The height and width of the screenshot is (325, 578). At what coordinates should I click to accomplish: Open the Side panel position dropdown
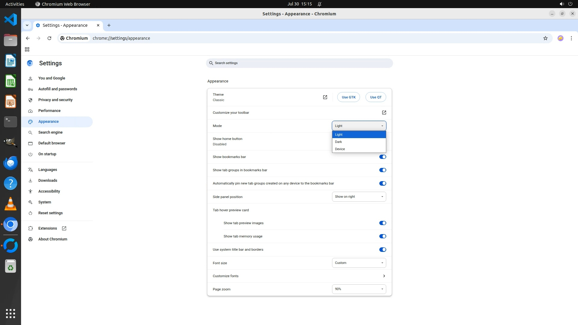[x=359, y=197]
